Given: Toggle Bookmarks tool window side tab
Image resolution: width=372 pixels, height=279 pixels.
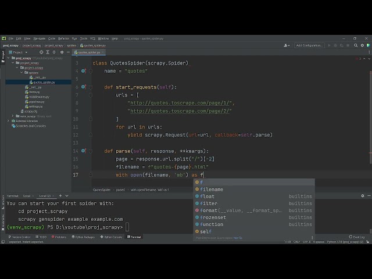Looking at the screenshot, I should pos(3,222).
